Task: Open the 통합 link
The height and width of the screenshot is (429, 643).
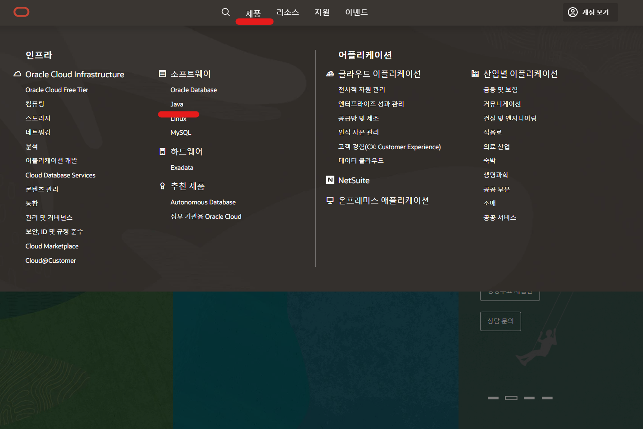Action: point(31,203)
